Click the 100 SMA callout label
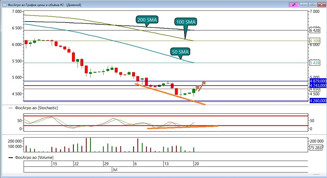The image size is (327, 178). pos(186,22)
